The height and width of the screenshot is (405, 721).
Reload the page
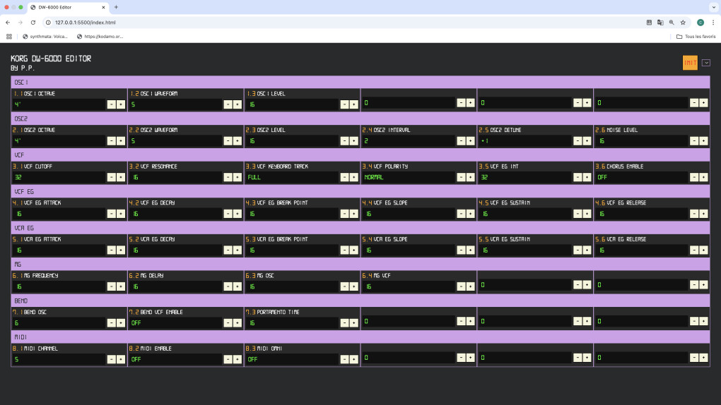tap(33, 23)
